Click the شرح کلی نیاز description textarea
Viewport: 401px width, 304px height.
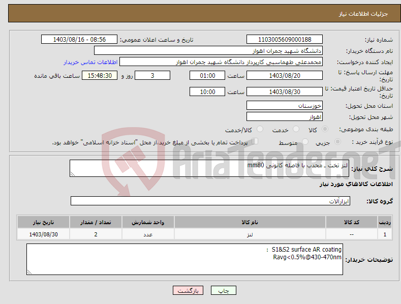tap(209, 168)
